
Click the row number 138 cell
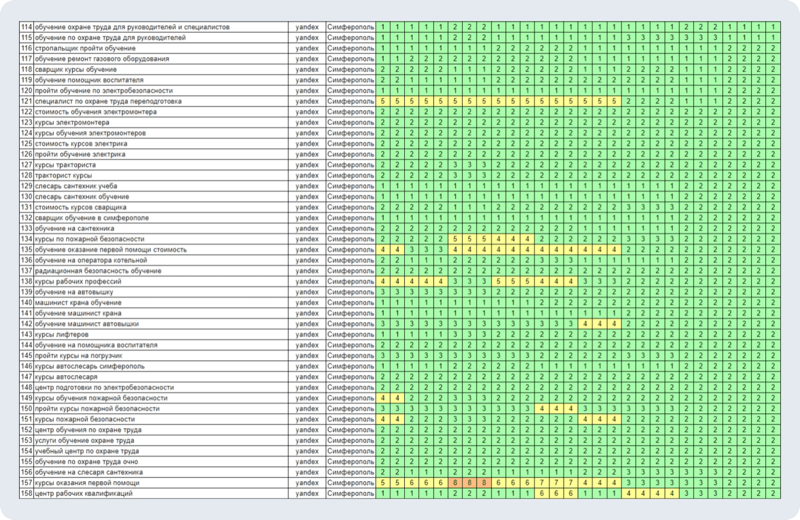(x=27, y=282)
